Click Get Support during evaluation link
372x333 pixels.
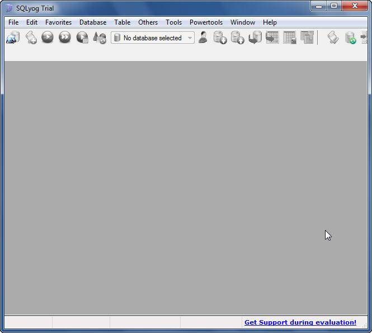tap(300, 322)
